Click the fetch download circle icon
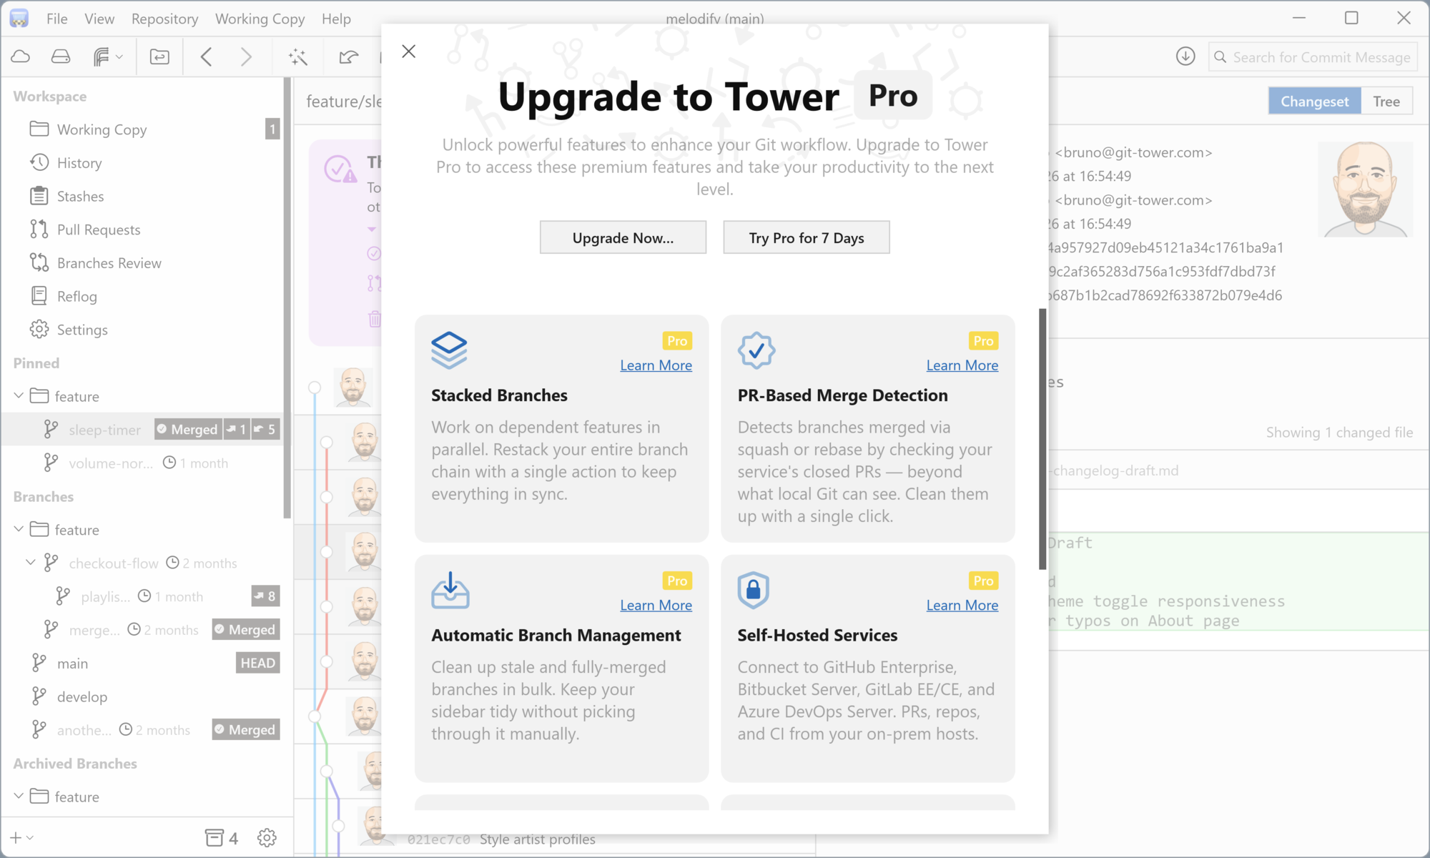The height and width of the screenshot is (858, 1430). point(1185,56)
